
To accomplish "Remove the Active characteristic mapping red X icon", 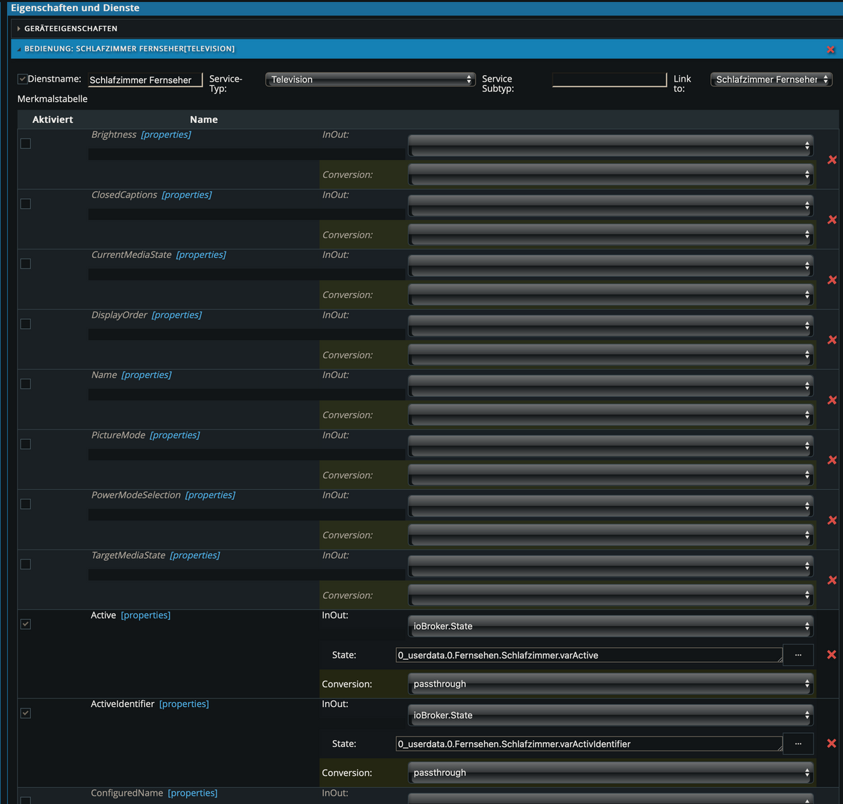I will tap(832, 654).
